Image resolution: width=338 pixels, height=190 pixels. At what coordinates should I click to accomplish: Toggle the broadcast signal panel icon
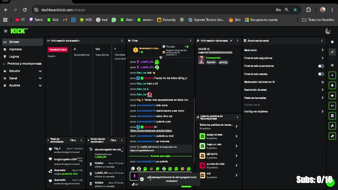pos(332,106)
